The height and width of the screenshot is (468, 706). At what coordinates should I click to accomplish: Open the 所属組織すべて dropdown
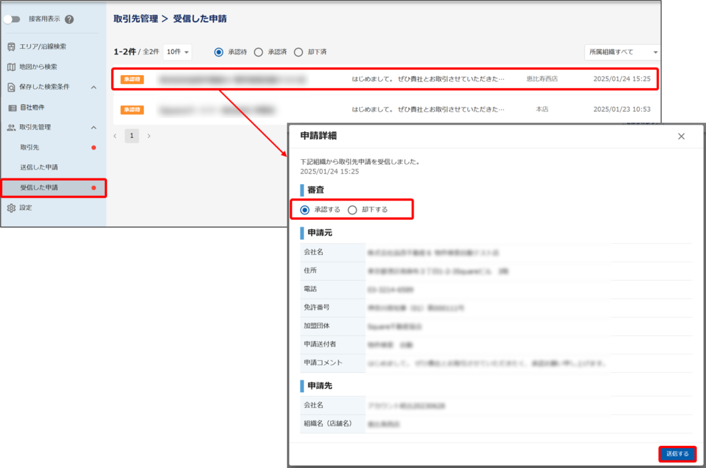pyautogui.click(x=621, y=52)
